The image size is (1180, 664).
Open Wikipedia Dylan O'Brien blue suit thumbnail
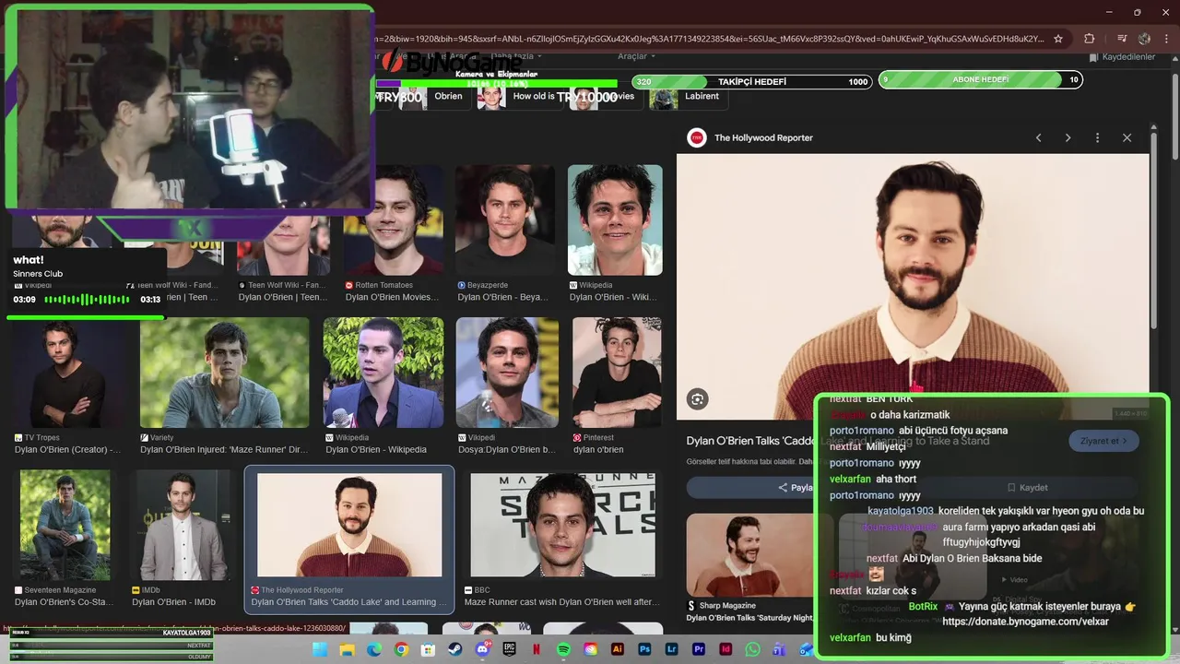pos(383,373)
